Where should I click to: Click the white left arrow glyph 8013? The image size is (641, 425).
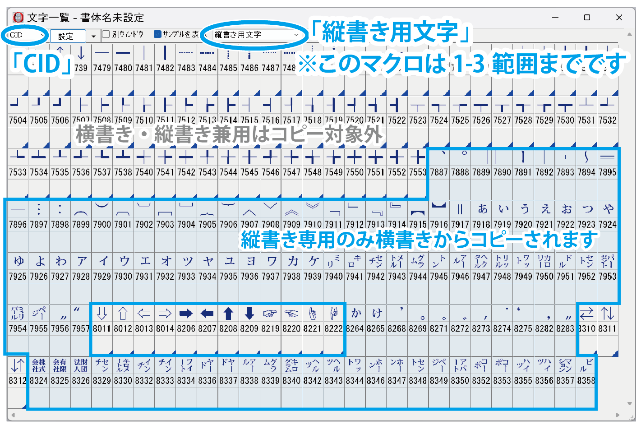144,314
